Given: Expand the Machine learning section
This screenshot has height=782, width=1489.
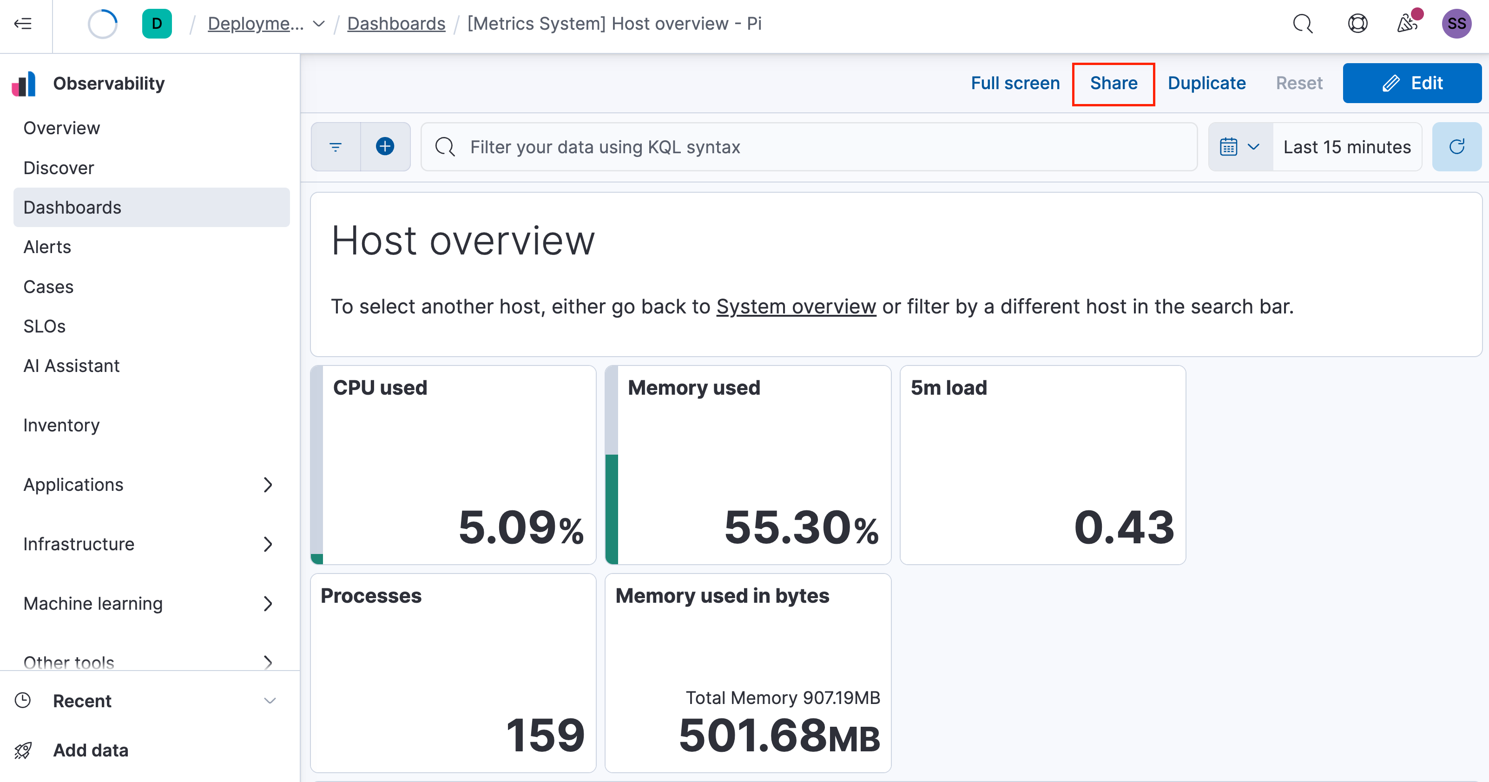Looking at the screenshot, I should [x=267, y=604].
